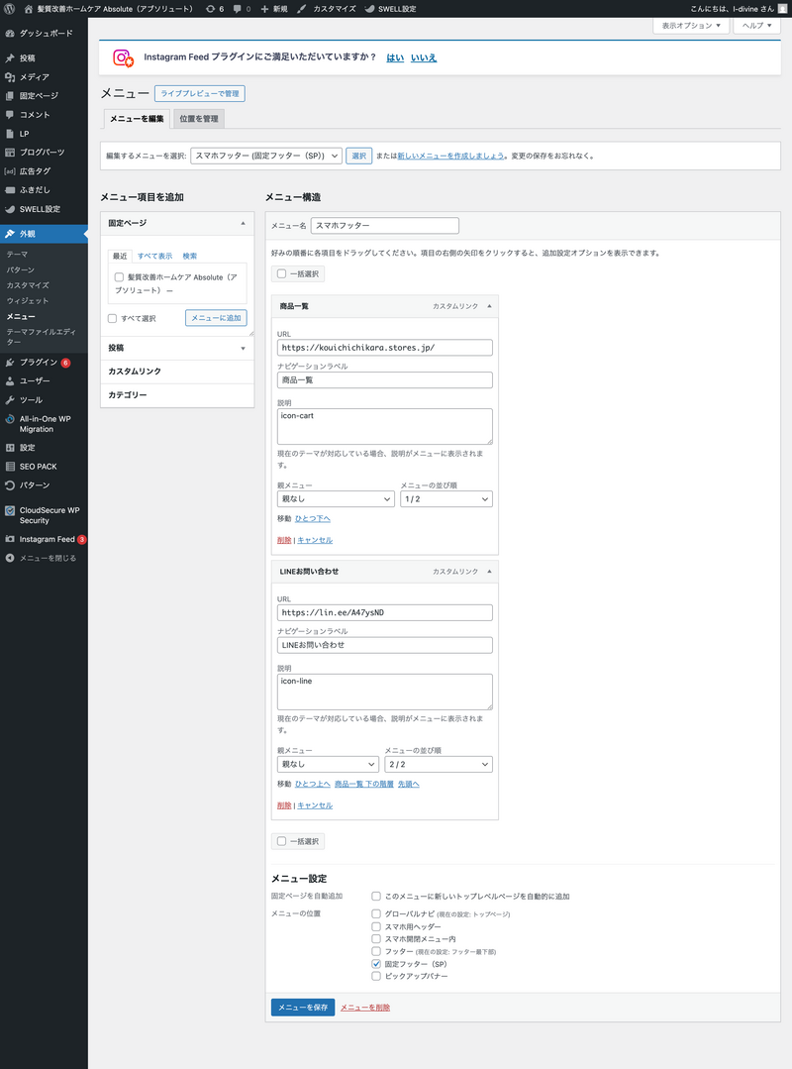Click the Dashboard gauge icon in sidebar
This screenshot has height=1069, width=792.
10,33
